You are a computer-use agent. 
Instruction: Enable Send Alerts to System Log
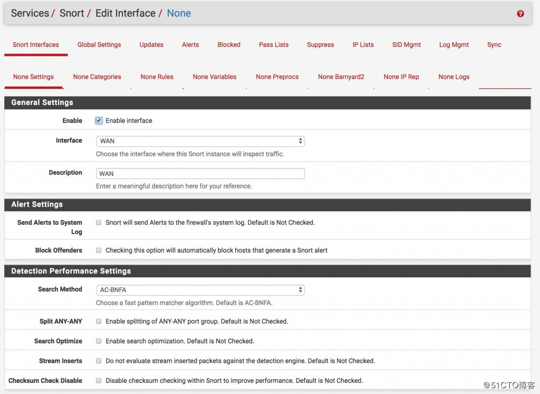pyautogui.click(x=99, y=223)
